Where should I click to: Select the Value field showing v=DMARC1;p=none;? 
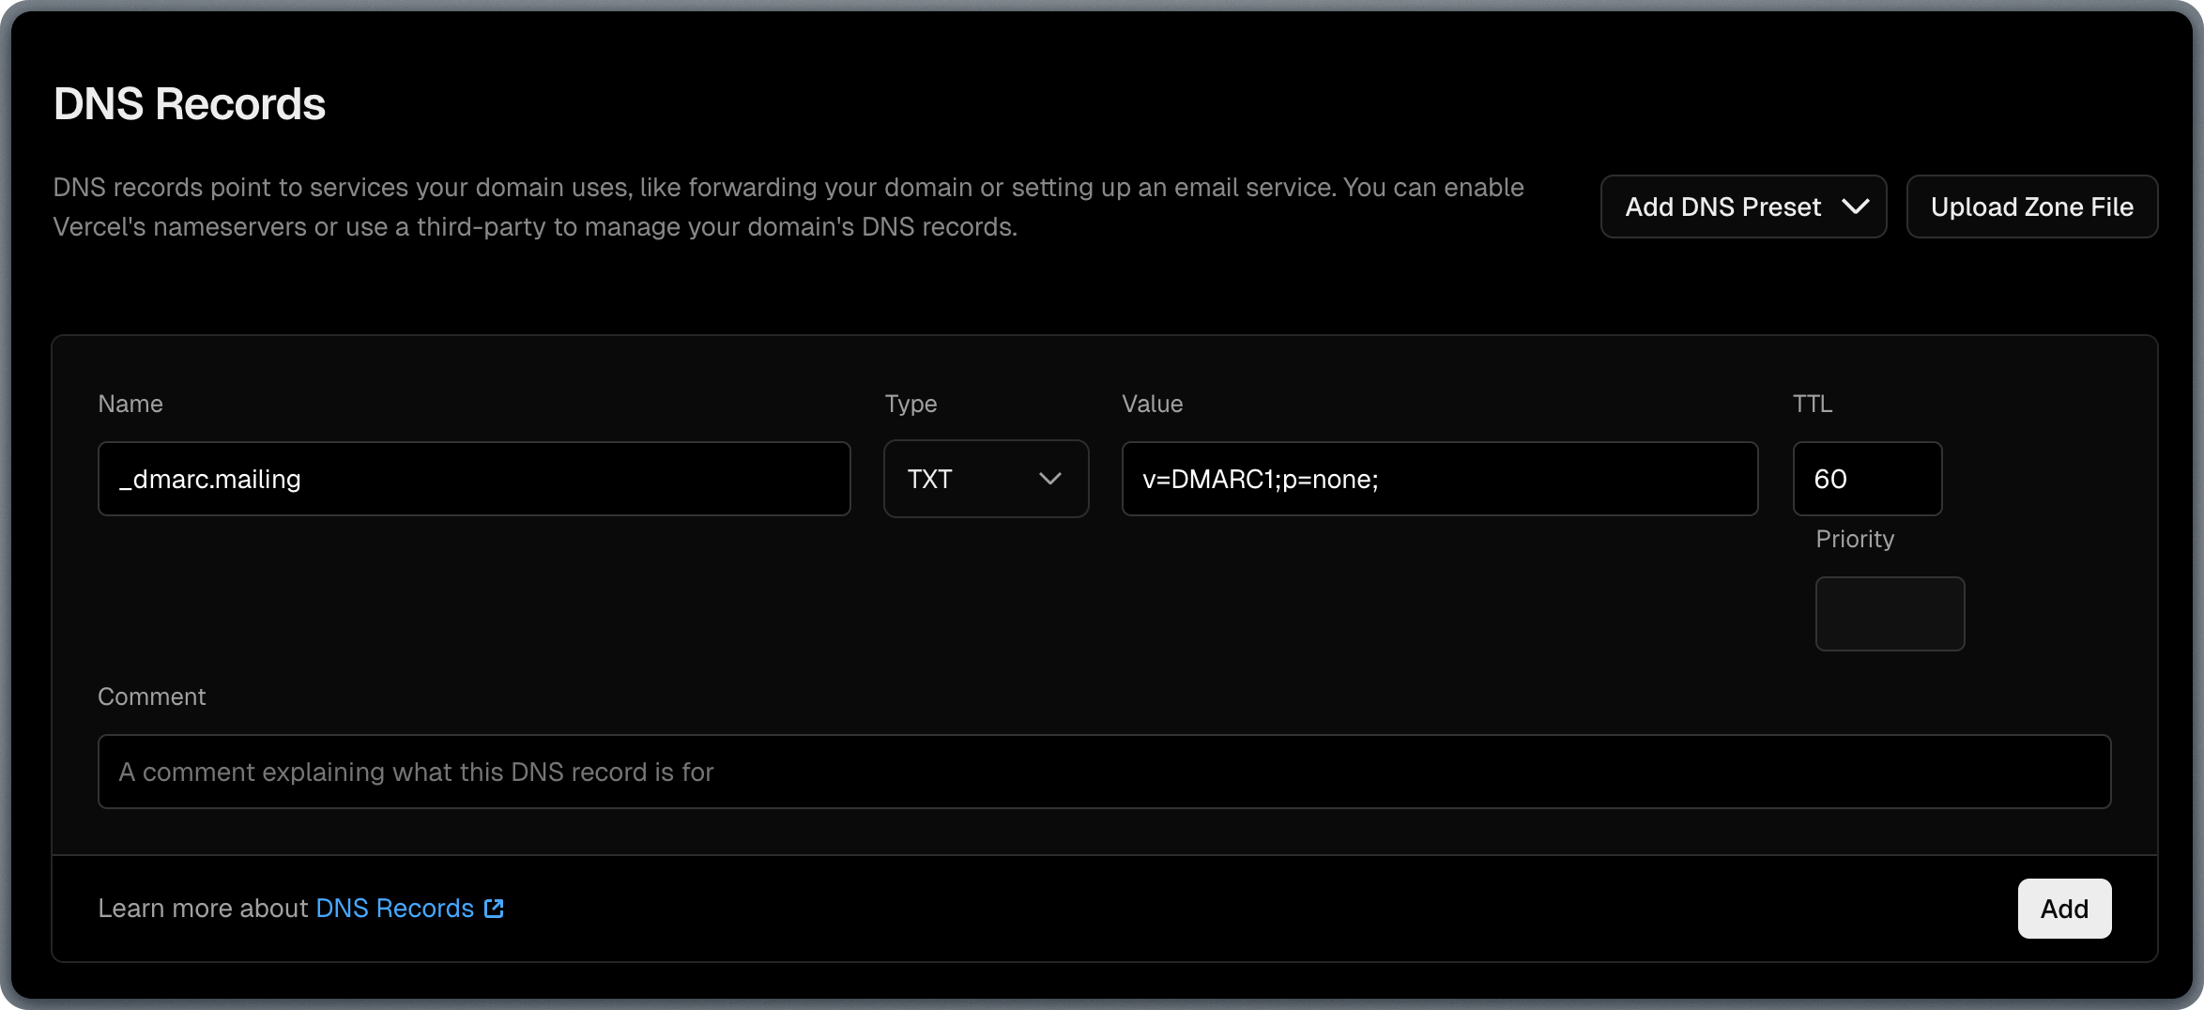pos(1440,479)
